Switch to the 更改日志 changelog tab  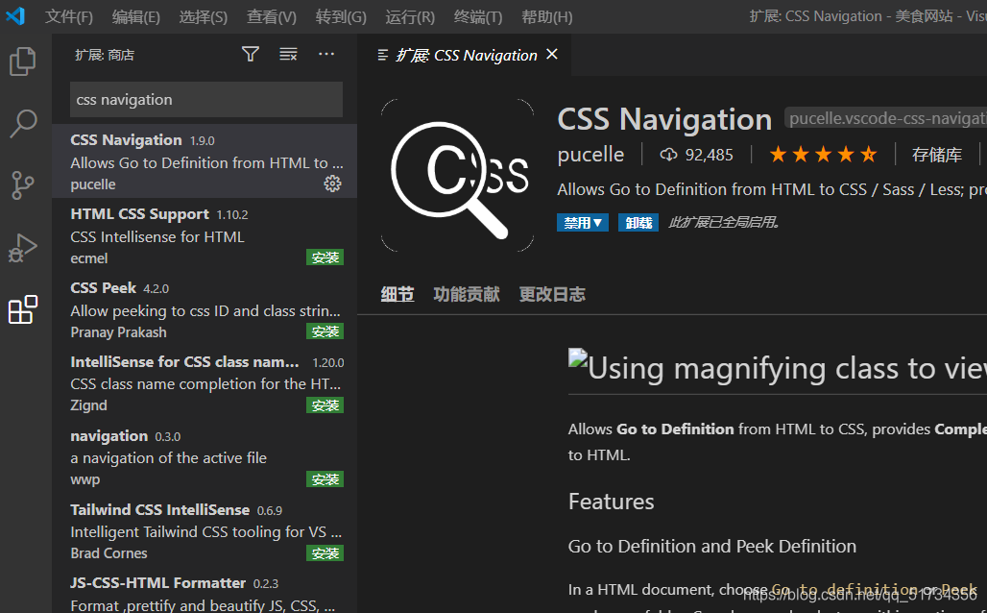(552, 294)
